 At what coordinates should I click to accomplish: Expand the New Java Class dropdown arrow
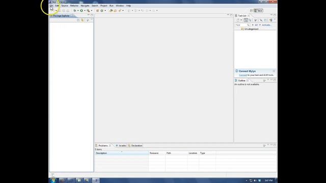(x=105, y=11)
